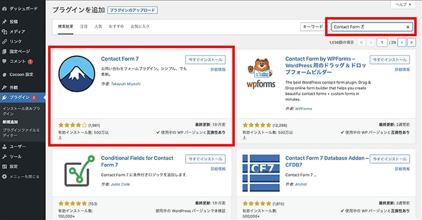Image resolution: width=422 pixels, height=220 pixels.
Task: Open the キーワード search type dropdown
Action: [315, 27]
